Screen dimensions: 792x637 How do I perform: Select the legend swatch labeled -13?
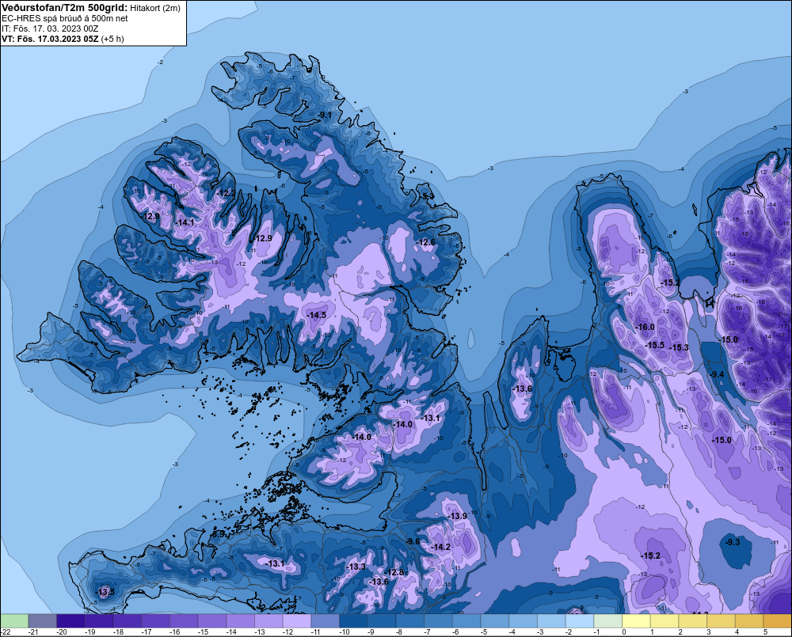point(268,621)
